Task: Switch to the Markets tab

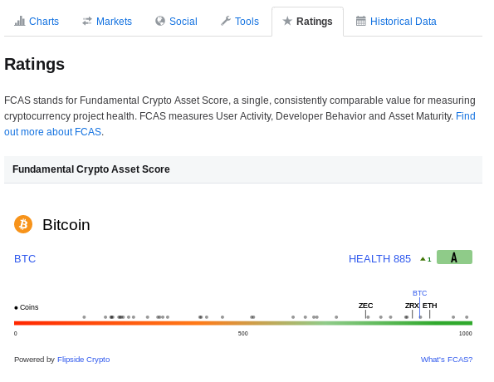Action: coord(107,22)
